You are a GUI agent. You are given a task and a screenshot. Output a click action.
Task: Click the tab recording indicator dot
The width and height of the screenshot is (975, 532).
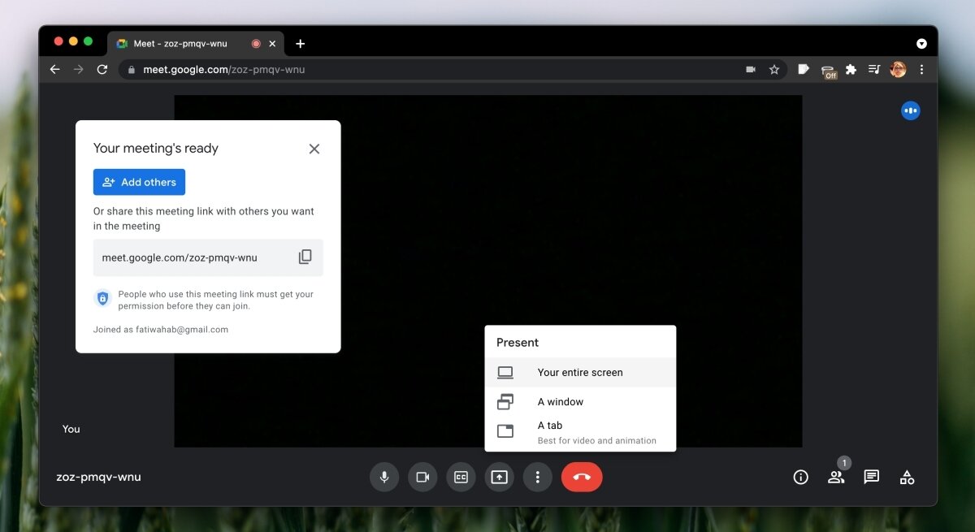[x=256, y=44]
